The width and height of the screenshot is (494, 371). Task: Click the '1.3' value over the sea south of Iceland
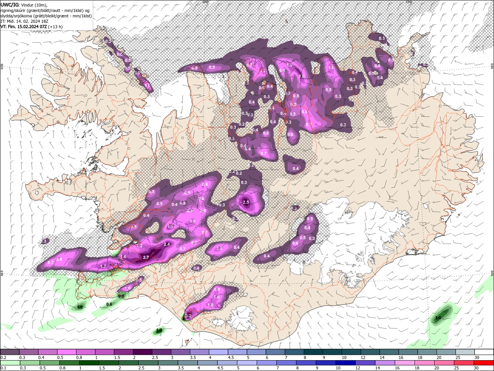click(x=159, y=330)
